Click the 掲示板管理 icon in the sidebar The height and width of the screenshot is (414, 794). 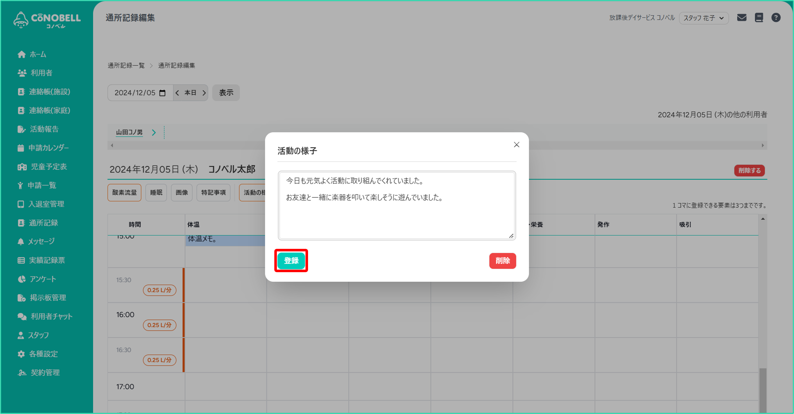[x=21, y=298]
